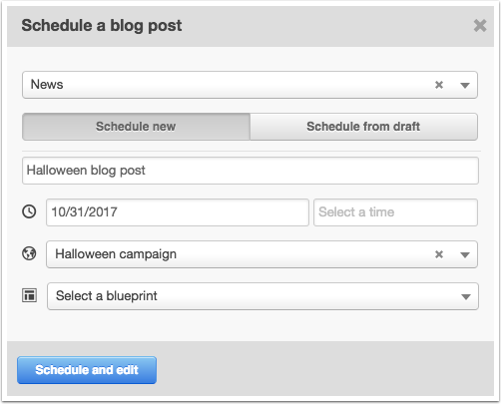
Task: Open the Select a blueprint dropdown
Action: (262, 296)
